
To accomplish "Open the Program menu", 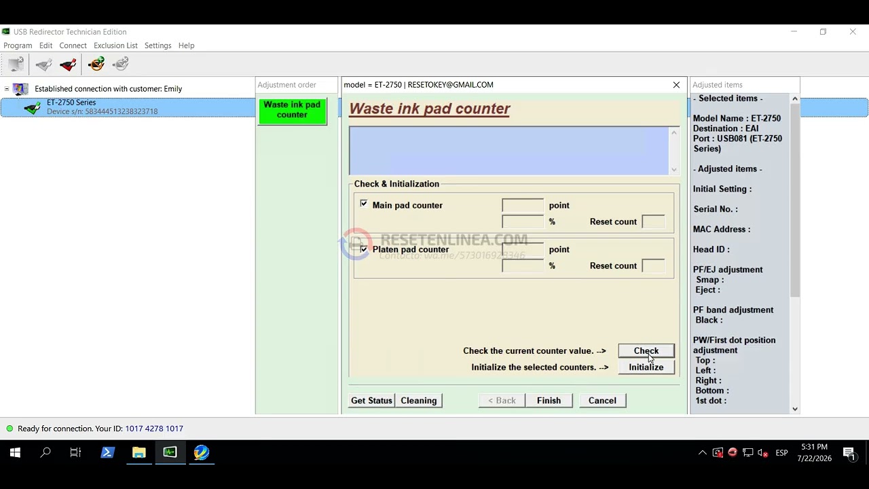I will (18, 46).
